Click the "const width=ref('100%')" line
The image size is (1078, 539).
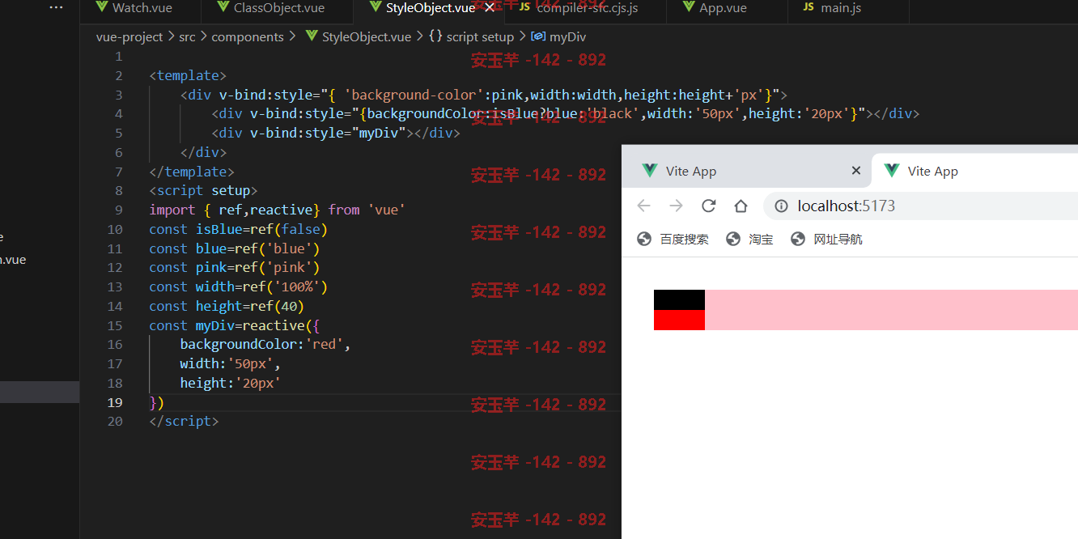[x=238, y=286]
